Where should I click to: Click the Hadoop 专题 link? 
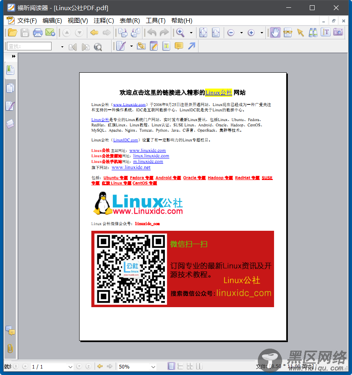[220, 178]
